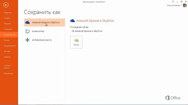Open Параметры in the sidebar
This screenshot has height=105, width=188.
tap(9, 73)
